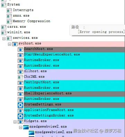Click the services.exe process icon

9,38
